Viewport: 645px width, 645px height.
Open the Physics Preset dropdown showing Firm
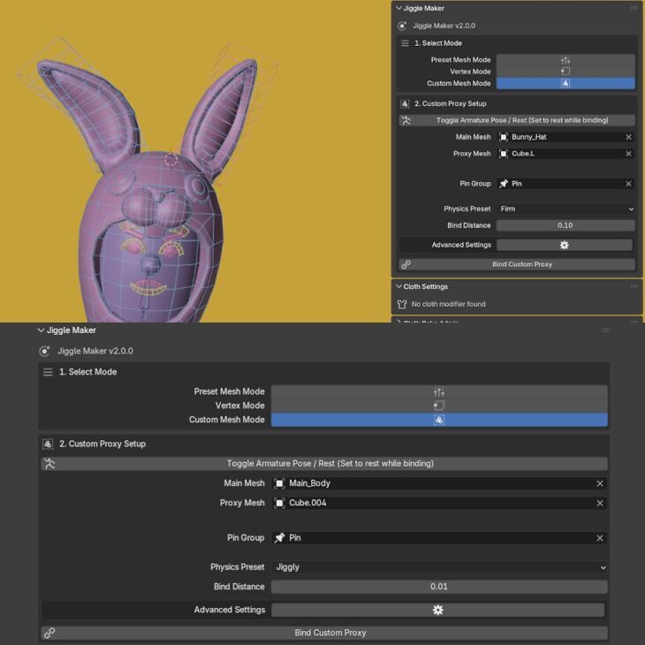(x=565, y=209)
